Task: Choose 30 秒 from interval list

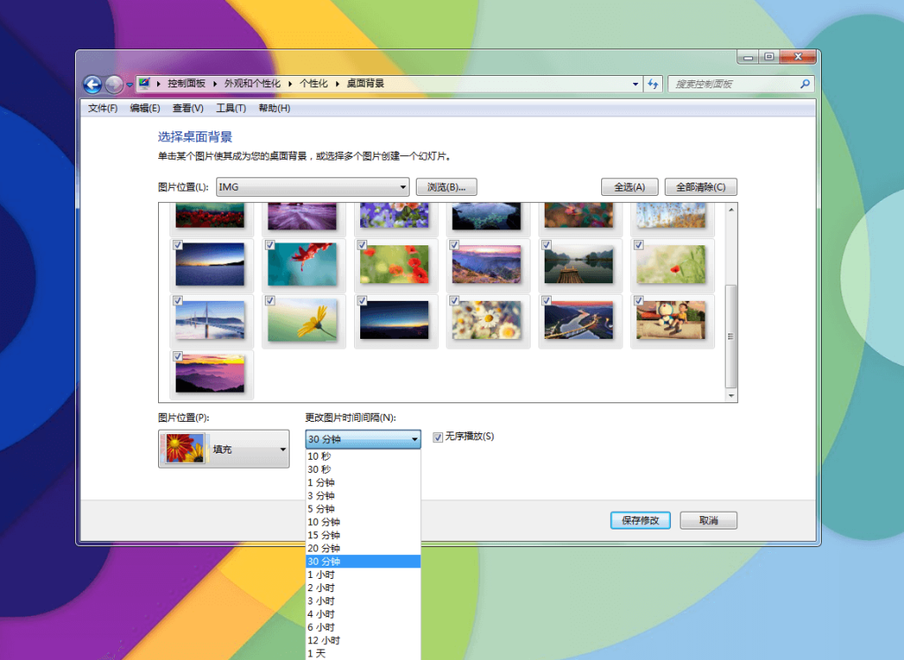Action: pos(363,469)
